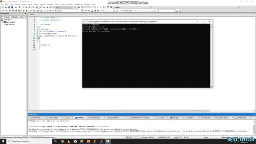
Task: Click the Stop debugger icon
Action: pyautogui.click(x=104, y=7)
